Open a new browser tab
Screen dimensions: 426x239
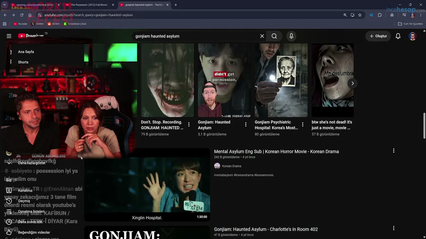(x=176, y=5)
